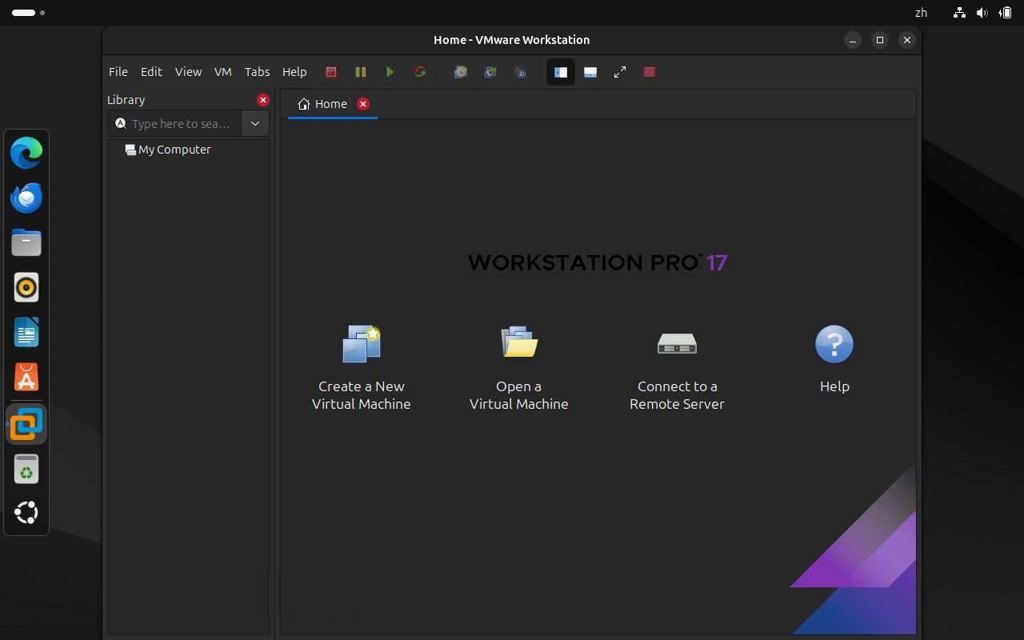This screenshot has width=1024, height=640.
Task: Enter full screen mode via arrows icon
Action: [620, 72]
